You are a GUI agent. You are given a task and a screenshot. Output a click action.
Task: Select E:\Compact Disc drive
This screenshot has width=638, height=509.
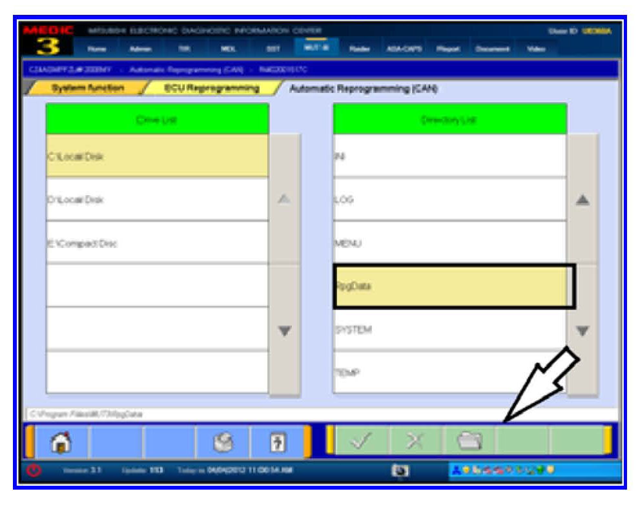pos(157,243)
